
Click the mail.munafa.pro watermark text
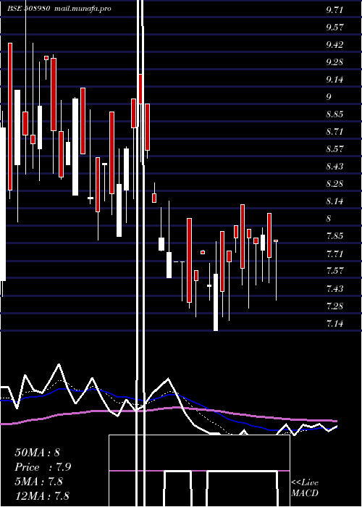[83, 9]
